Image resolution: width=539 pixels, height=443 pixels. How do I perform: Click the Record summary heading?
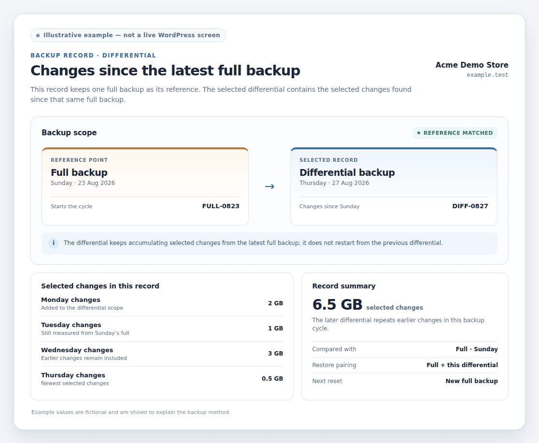tap(344, 286)
